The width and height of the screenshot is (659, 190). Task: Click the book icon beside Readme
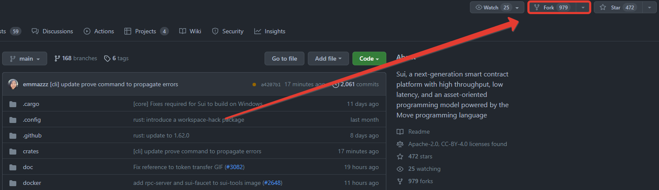(400, 132)
